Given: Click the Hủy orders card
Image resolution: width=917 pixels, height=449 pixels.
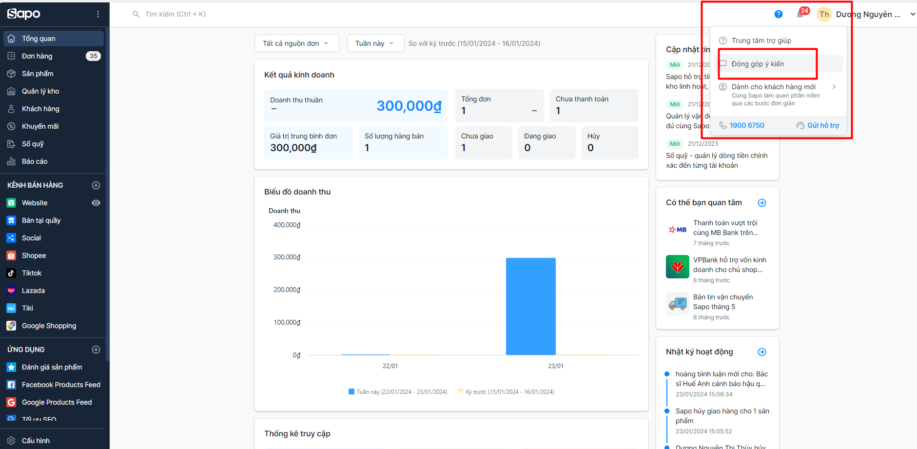Looking at the screenshot, I should (x=610, y=142).
